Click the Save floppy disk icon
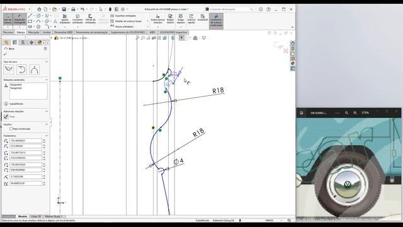This screenshot has width=403, height=227. pyautogui.click(x=64, y=9)
